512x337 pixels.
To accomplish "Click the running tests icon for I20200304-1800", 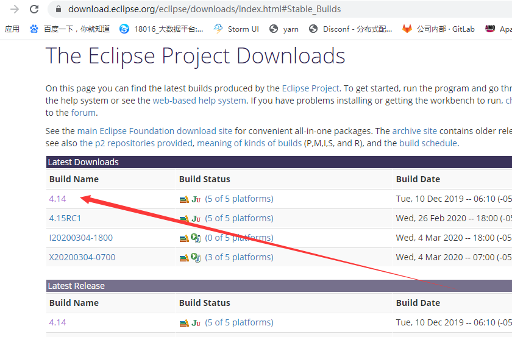I will point(196,238).
